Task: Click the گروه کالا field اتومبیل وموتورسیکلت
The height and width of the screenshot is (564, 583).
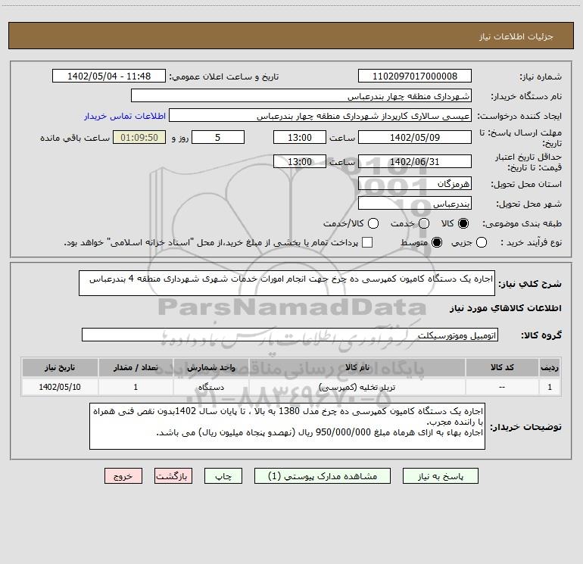Action: pos(290,335)
